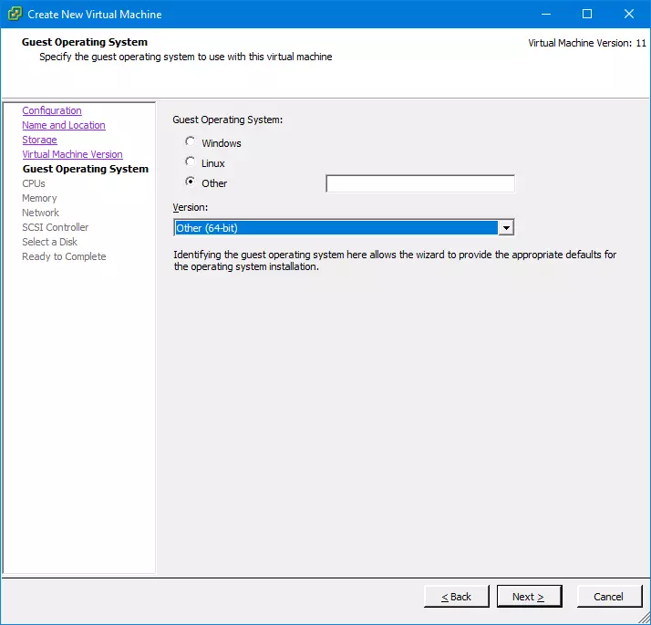Click SCSI Controller in the step list

(55, 227)
